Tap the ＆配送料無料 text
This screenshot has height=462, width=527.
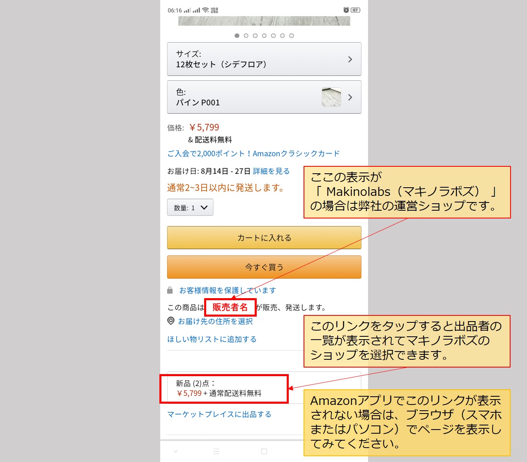pyautogui.click(x=210, y=140)
